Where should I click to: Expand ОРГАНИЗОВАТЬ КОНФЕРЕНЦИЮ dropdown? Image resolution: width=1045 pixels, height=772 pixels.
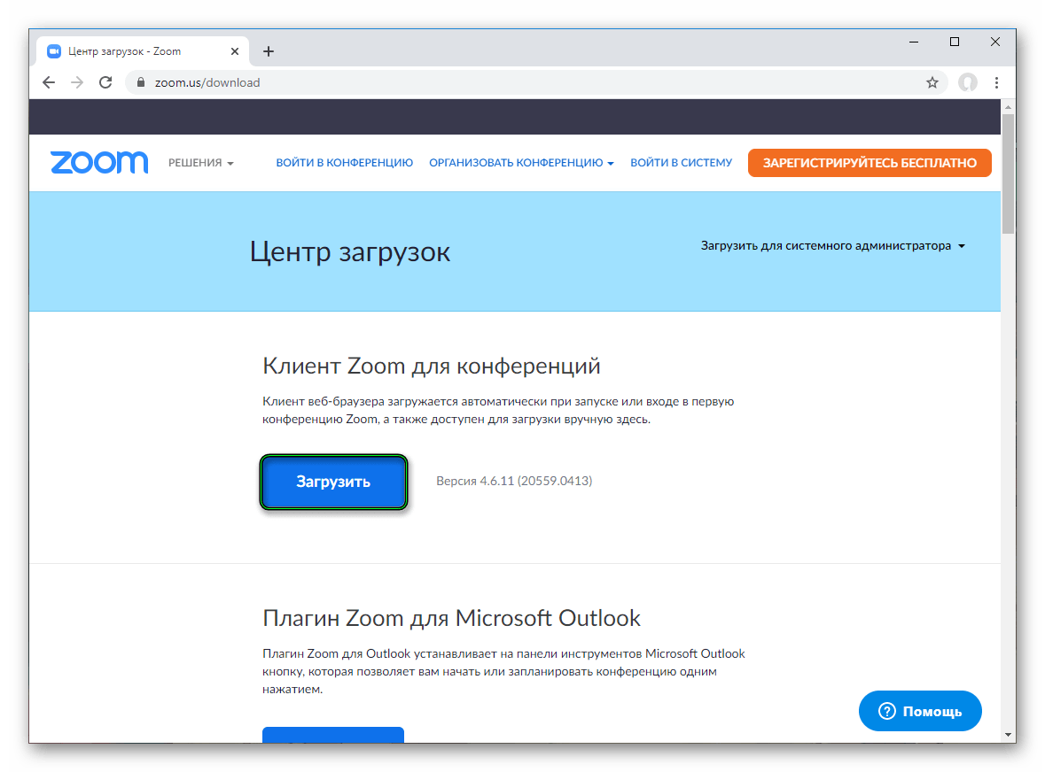521,163
